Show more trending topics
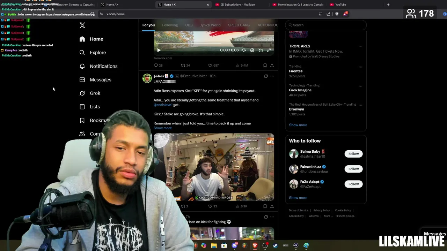Viewport: 447px width, 251px height. click(x=298, y=125)
